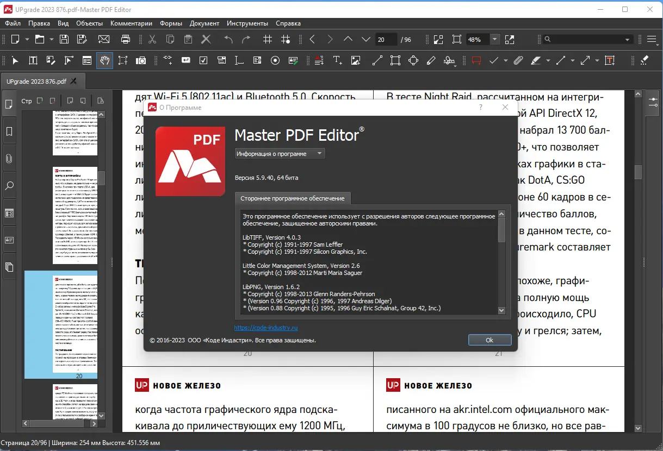Open the Search side panel

coord(9,186)
